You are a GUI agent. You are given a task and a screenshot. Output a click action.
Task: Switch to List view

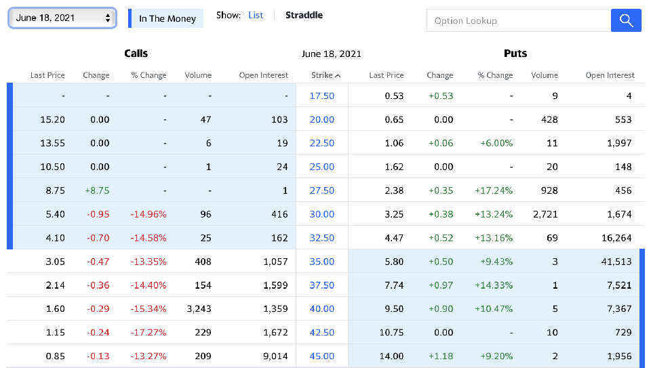pos(256,15)
